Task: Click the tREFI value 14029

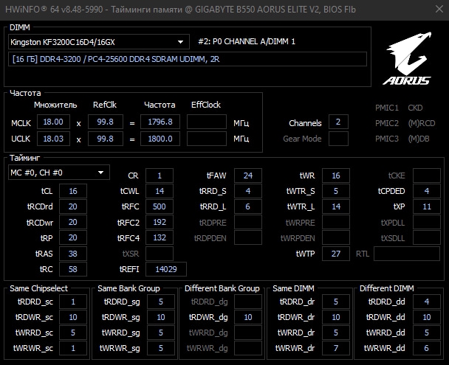Action: [166, 269]
